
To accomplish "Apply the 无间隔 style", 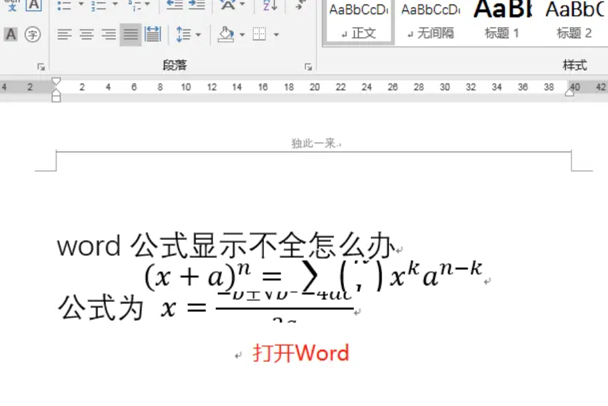I will [x=431, y=21].
